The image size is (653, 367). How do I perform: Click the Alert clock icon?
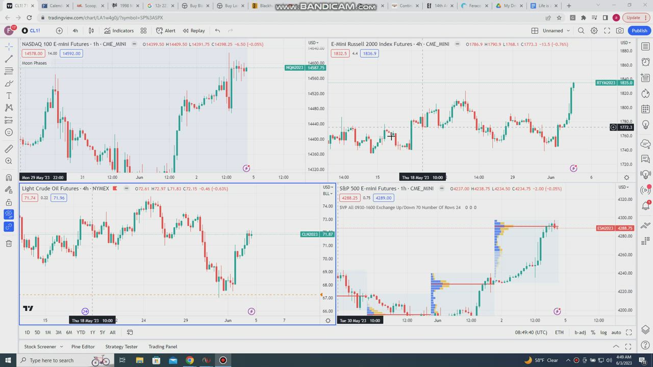coord(165,31)
